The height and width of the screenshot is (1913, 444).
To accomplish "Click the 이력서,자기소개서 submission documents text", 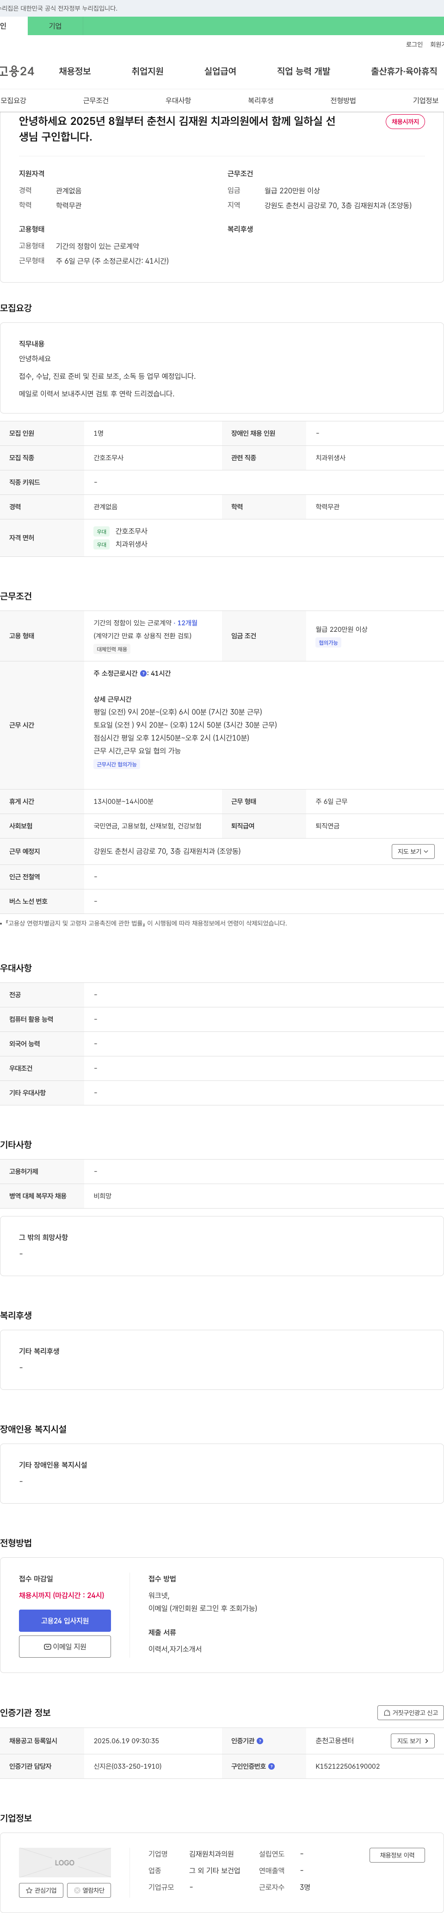I will click(x=175, y=1648).
